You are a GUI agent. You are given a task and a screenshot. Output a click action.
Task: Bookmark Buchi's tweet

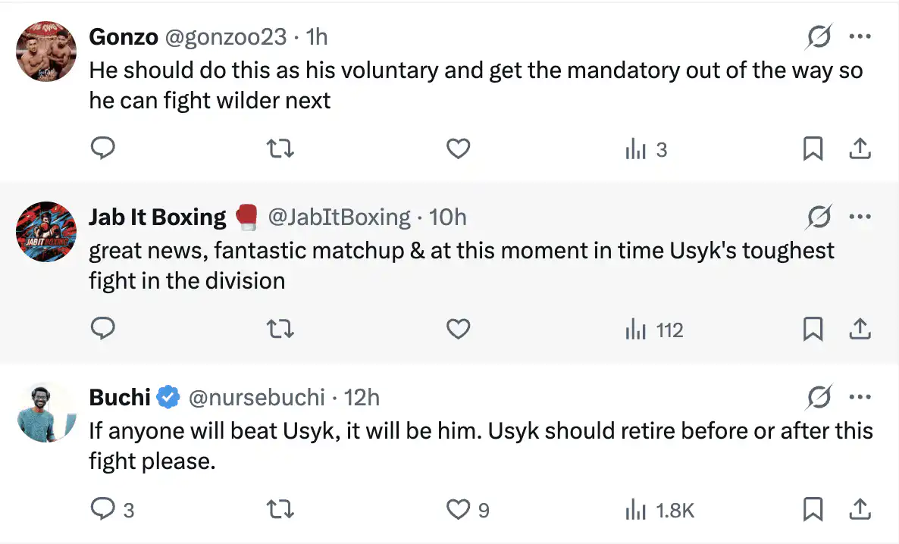pos(813,510)
